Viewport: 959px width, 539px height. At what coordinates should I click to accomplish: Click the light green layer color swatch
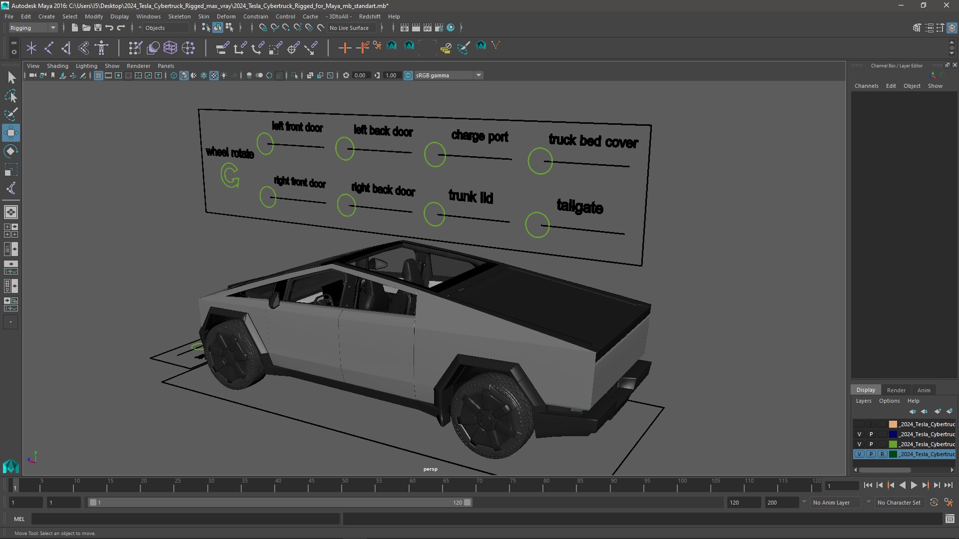click(893, 444)
